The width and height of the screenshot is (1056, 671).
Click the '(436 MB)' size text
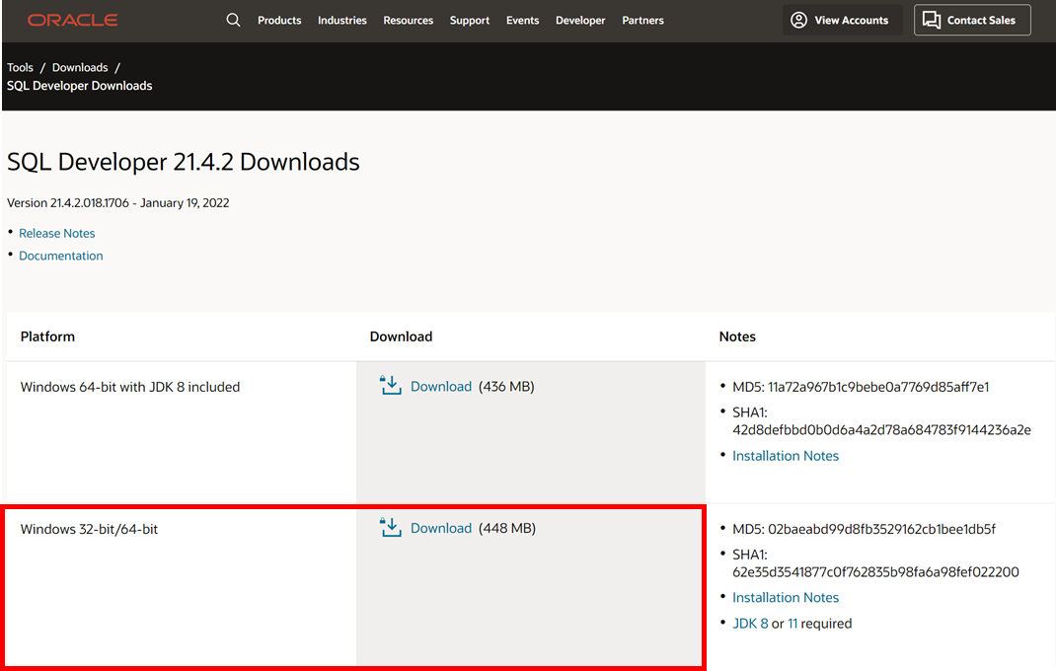point(506,387)
